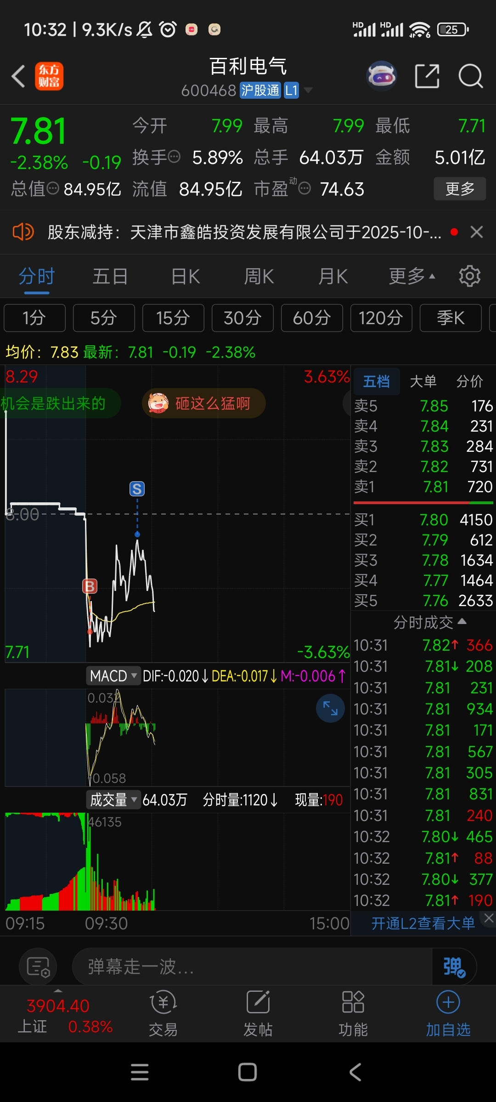This screenshot has width=496, height=1102.
Task: Toggle the 弹 bullet comments switch
Action: point(454,967)
